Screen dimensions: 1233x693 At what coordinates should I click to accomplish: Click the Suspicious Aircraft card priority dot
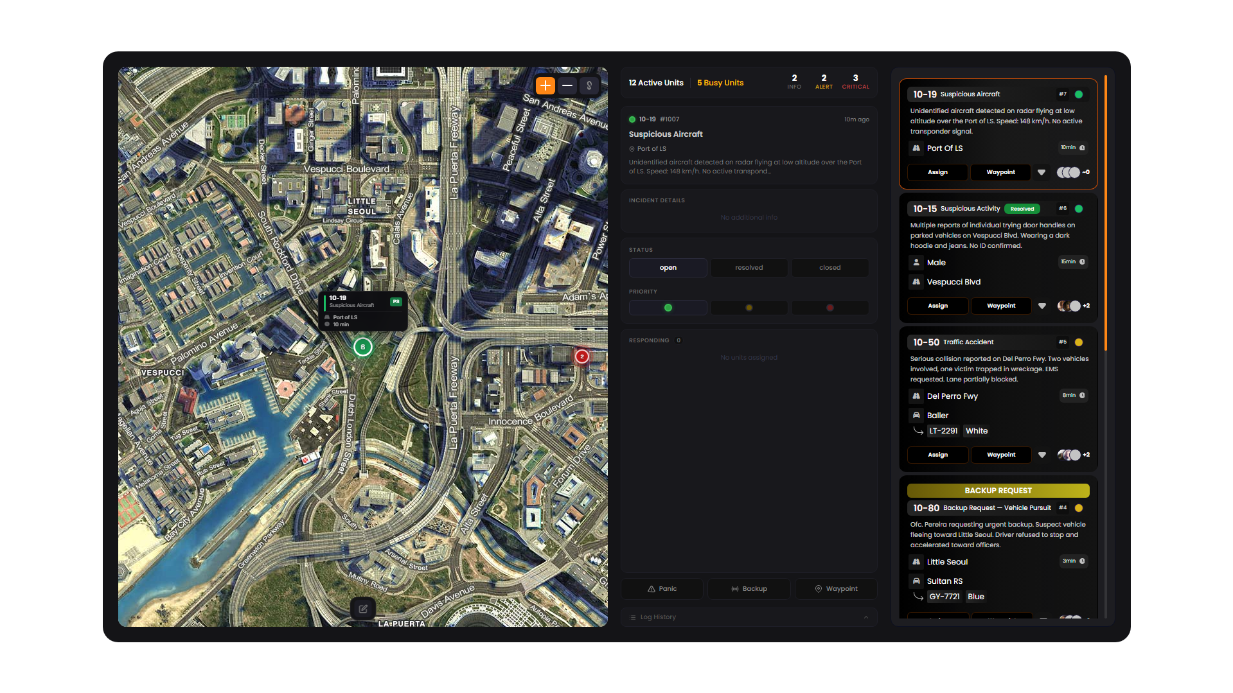pyautogui.click(x=1079, y=94)
